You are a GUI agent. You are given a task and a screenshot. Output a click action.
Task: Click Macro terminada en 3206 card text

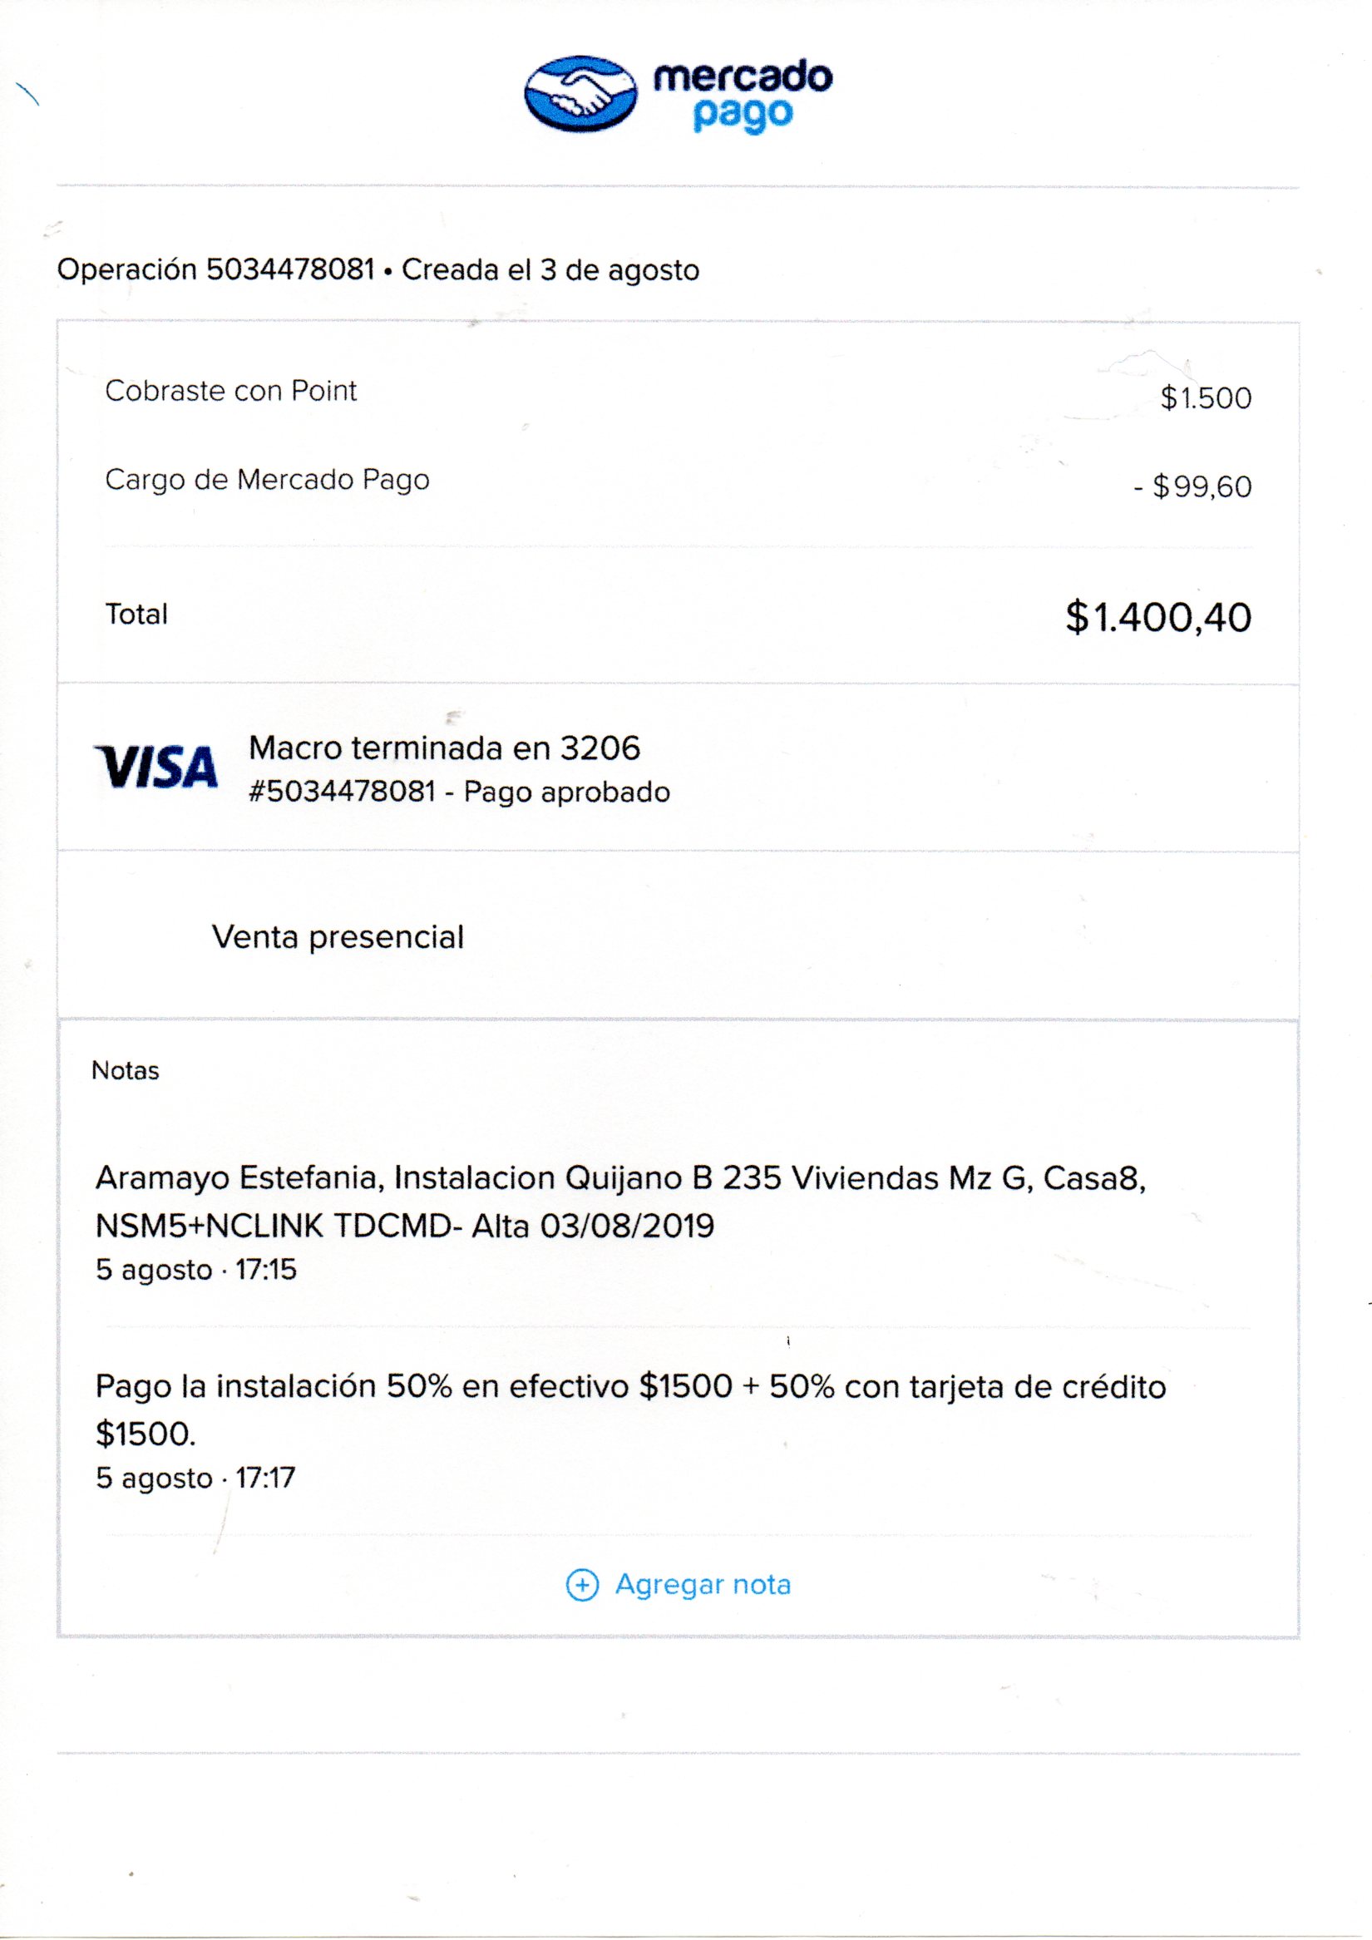pos(444,748)
